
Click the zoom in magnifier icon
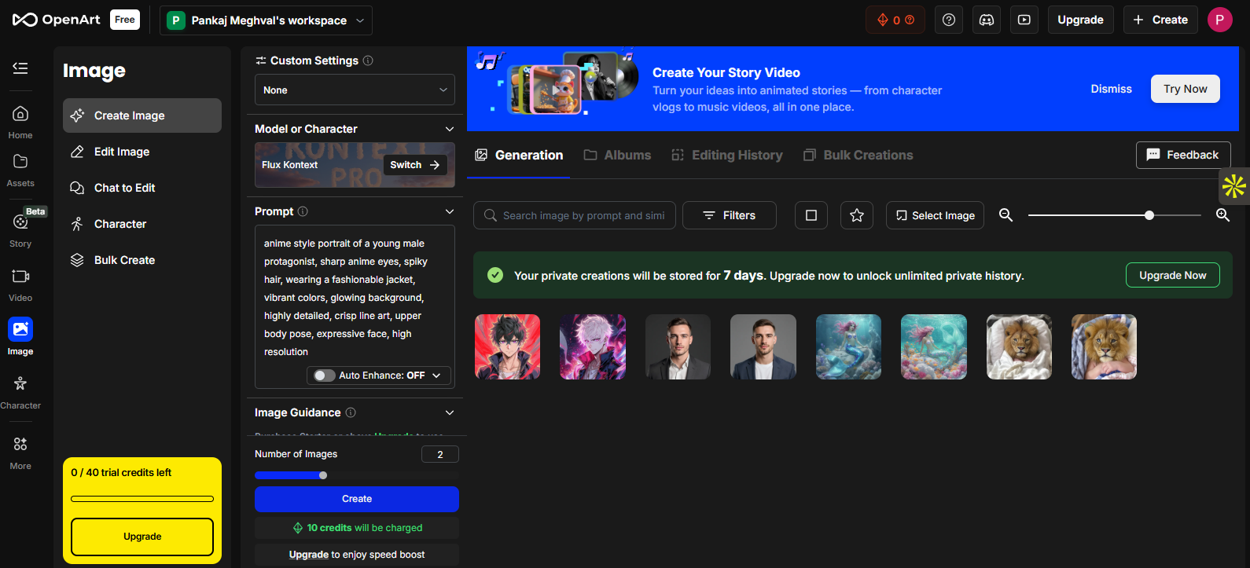tap(1222, 215)
